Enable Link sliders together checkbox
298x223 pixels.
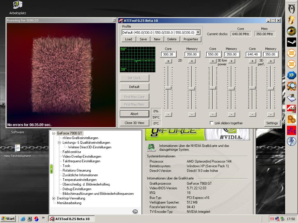(212, 123)
